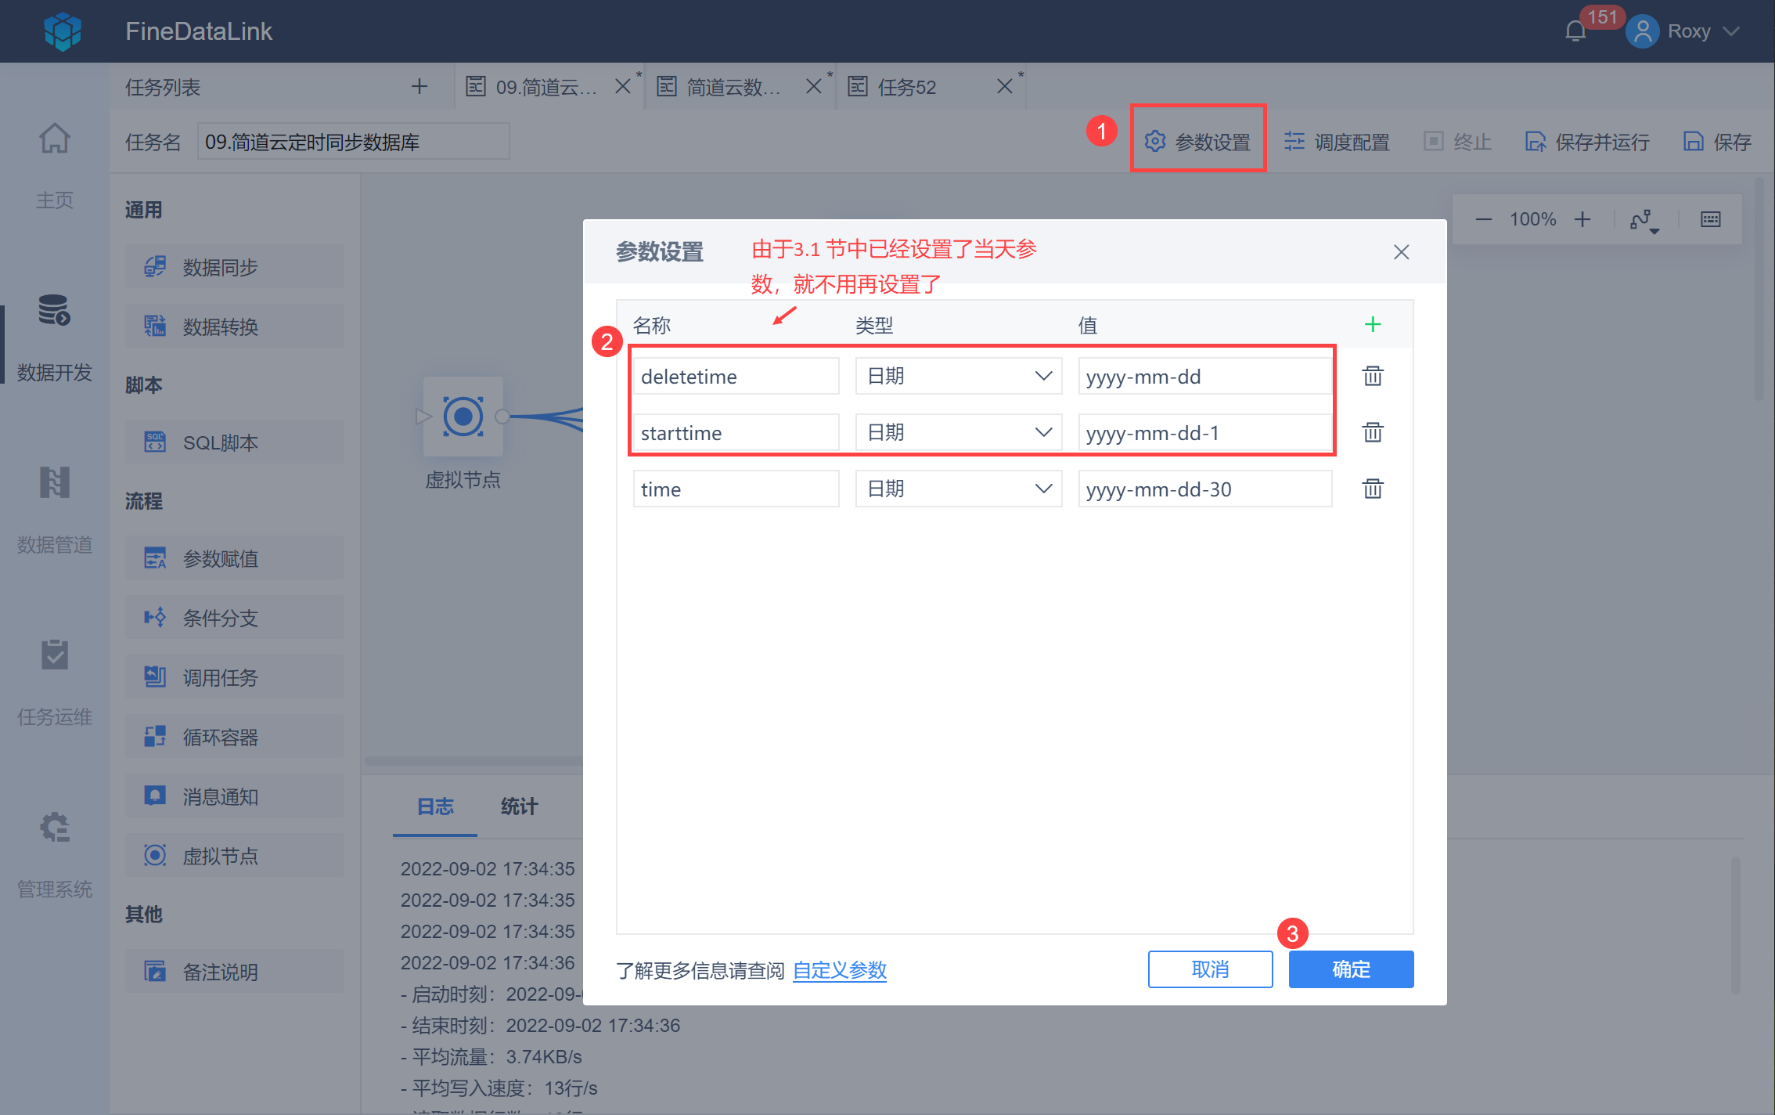Viewport: 1775px width, 1115px height.
Task: Select 数据同步 node in palette
Action: tap(235, 267)
